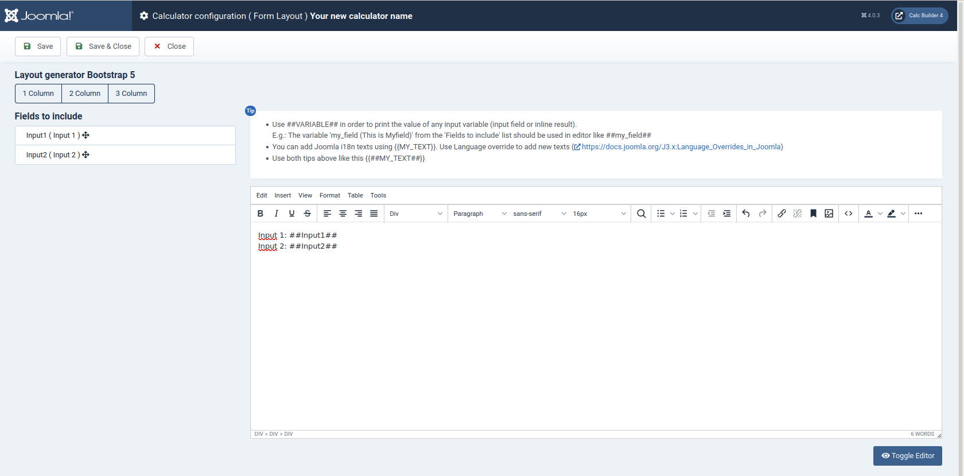Align text right
964x476 pixels.
[x=358, y=214]
